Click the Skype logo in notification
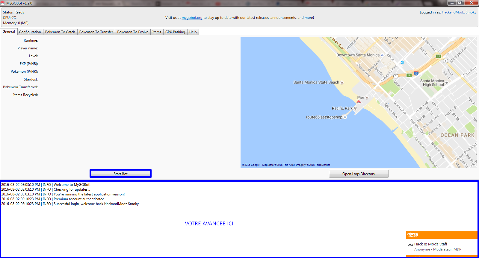 click(413, 235)
